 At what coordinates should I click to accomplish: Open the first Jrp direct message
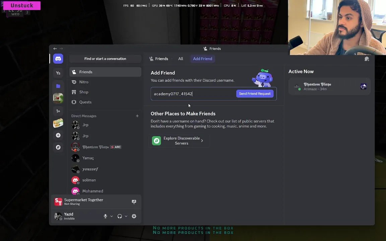105,125
